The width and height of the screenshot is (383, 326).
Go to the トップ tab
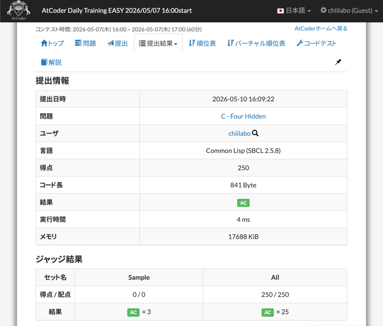52,43
